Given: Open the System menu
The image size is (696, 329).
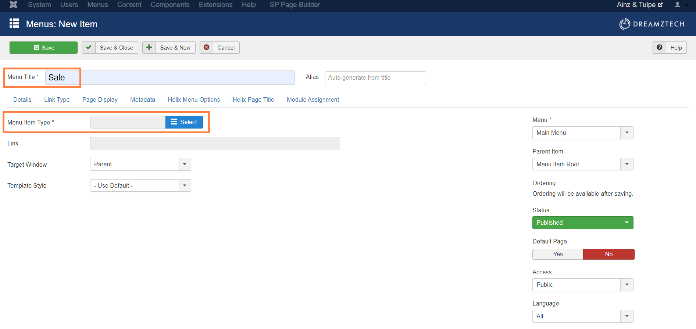Looking at the screenshot, I should [x=39, y=5].
